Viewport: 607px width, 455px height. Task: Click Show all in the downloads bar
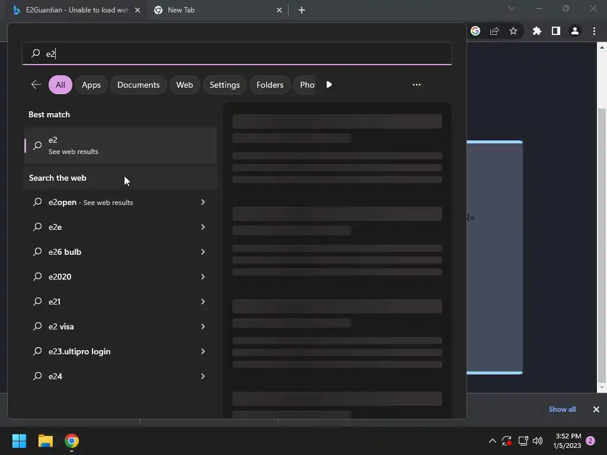(562, 409)
